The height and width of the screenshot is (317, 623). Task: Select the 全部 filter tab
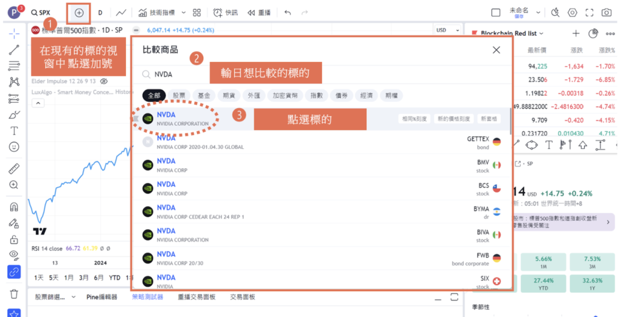pos(154,95)
